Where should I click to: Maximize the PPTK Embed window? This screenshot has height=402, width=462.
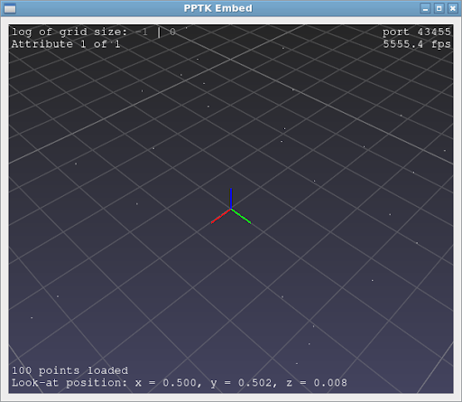tap(439, 8)
